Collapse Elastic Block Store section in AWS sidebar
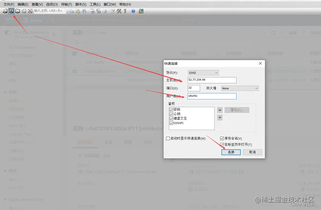The width and height of the screenshot is (321, 210). pos(5,199)
